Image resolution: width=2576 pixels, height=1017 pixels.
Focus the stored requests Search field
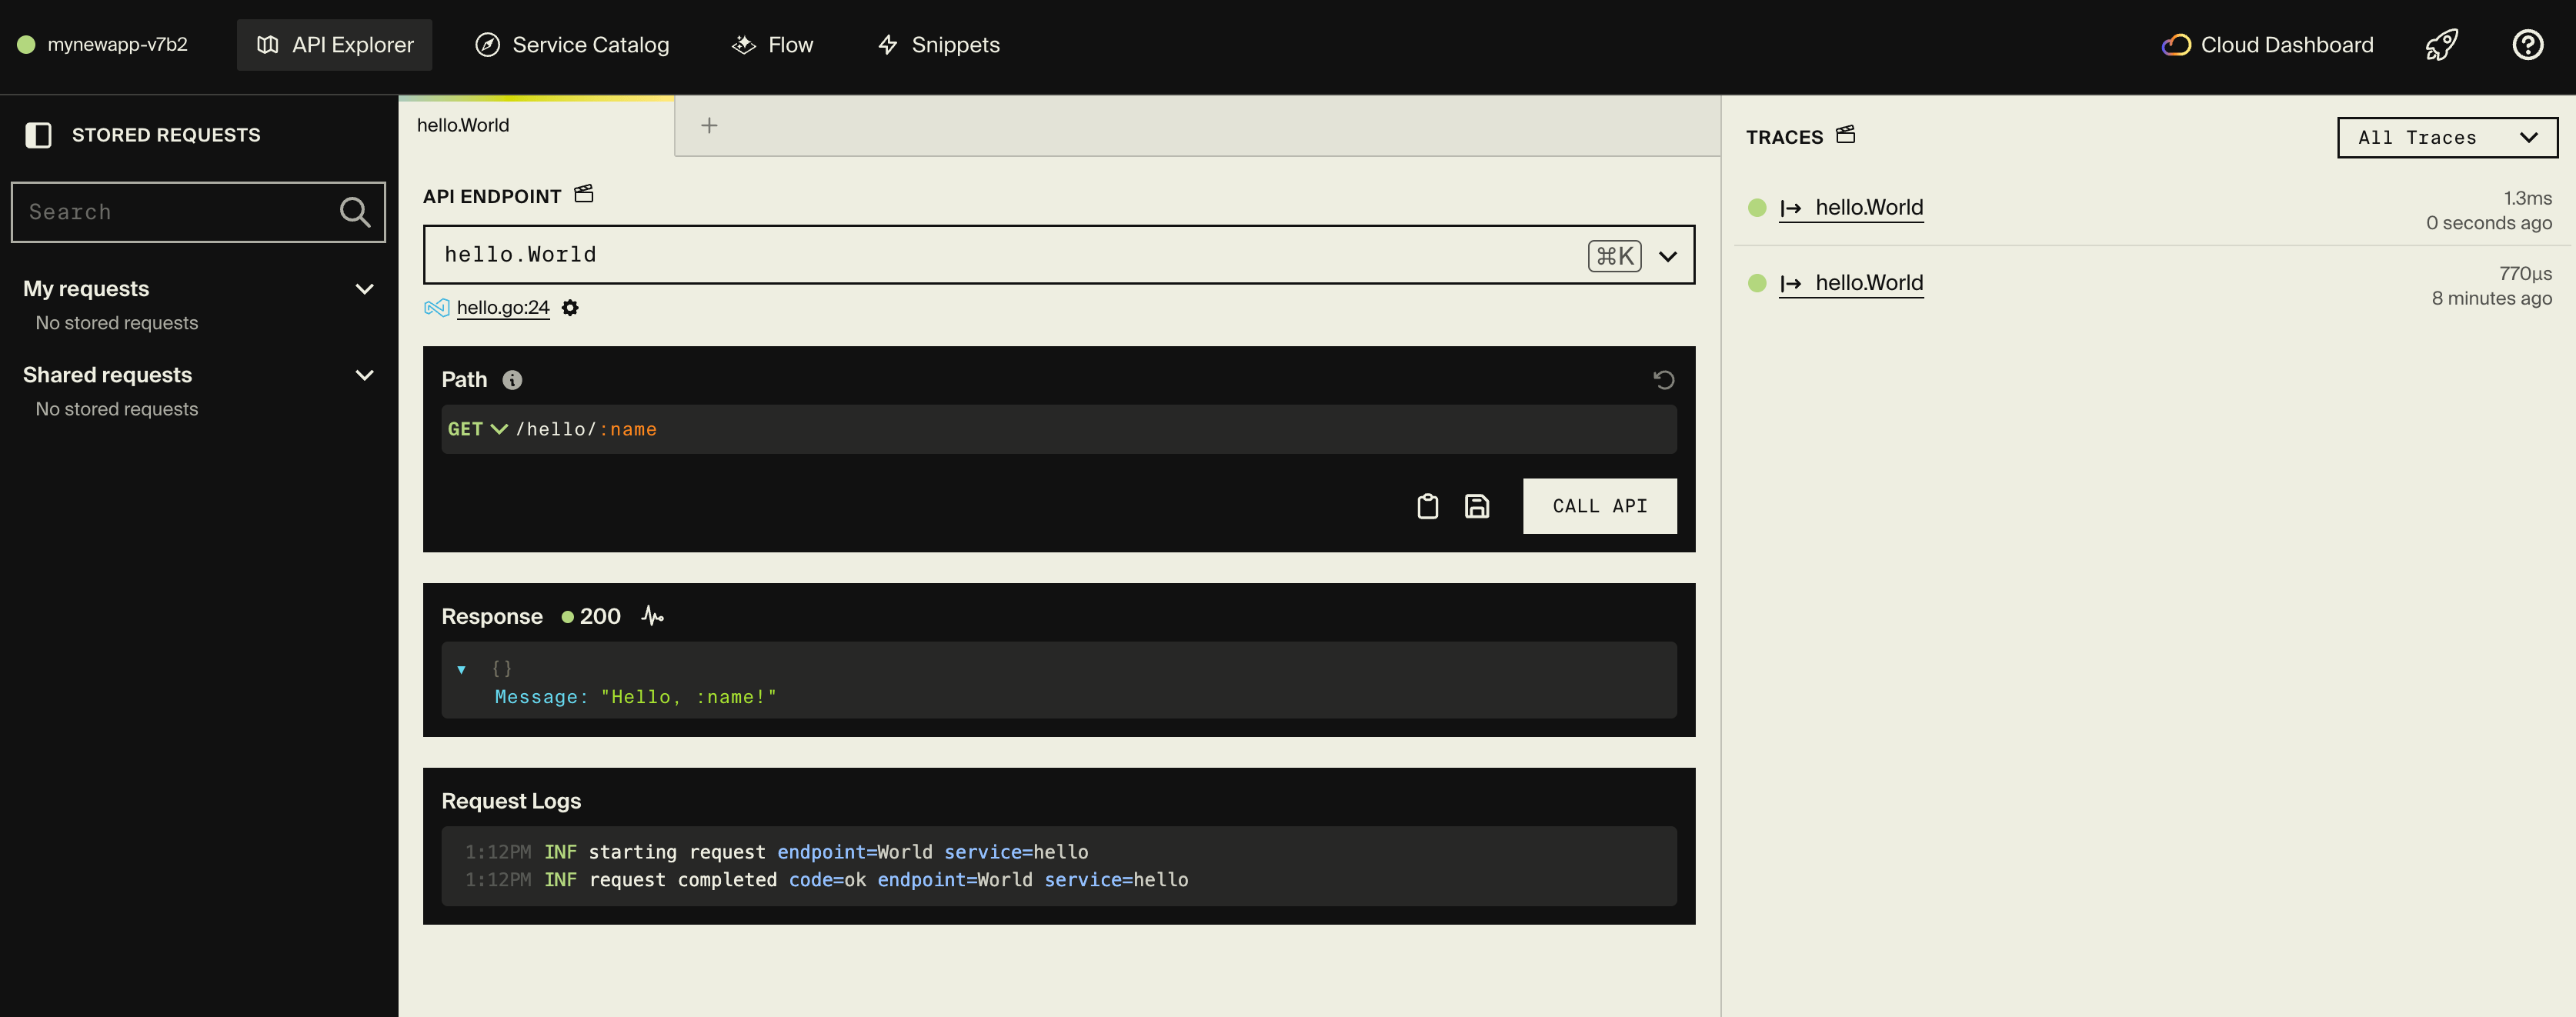(198, 212)
